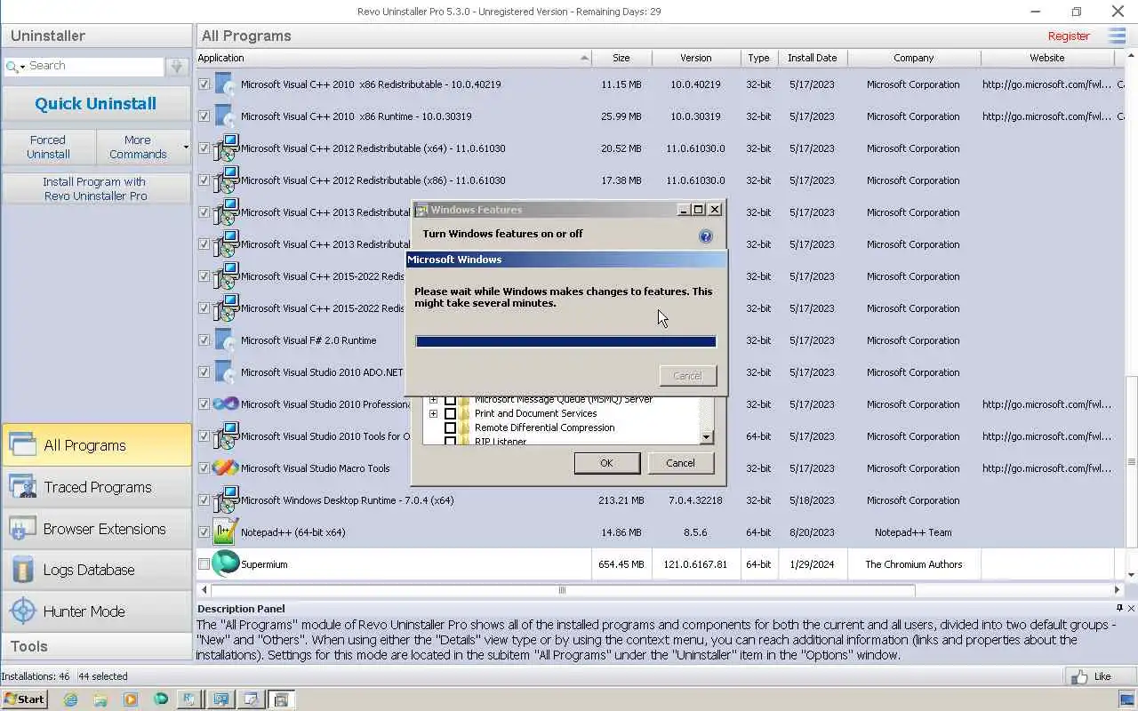Switch to the Browser Extensions tab

(x=97, y=529)
